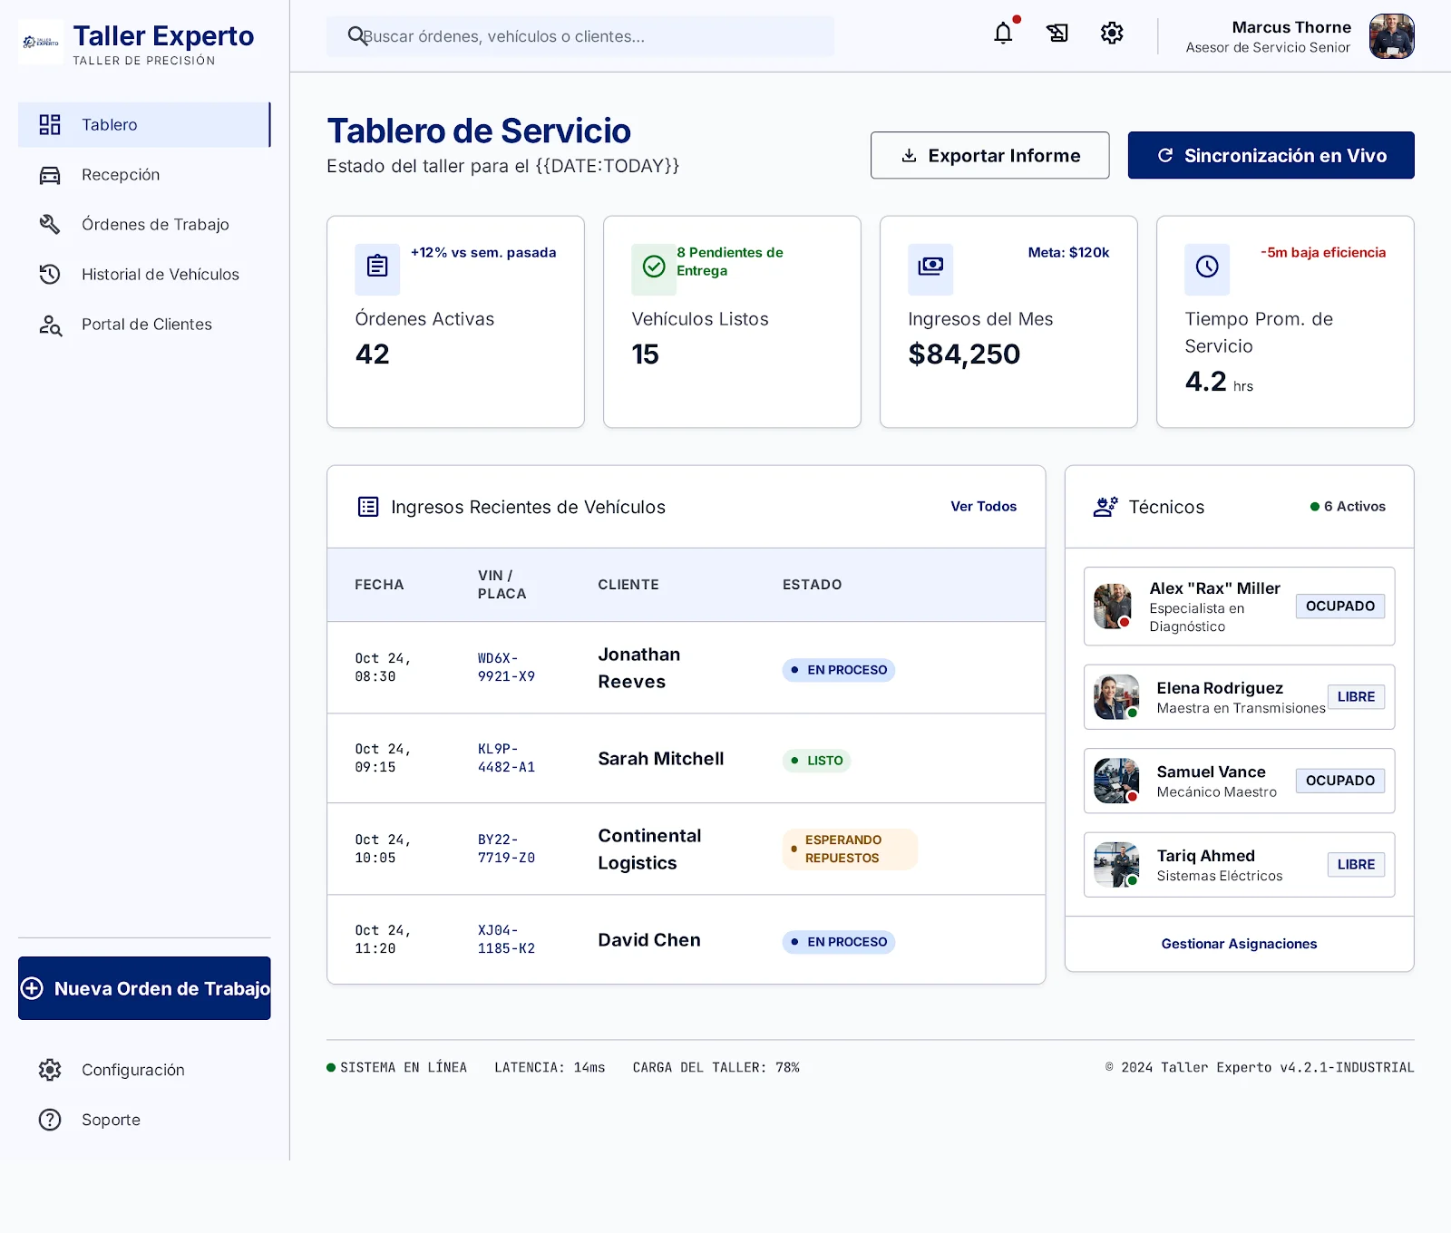Viewport: 1451px width, 1233px height.
Task: Click the Portal de Clientes person icon
Action: pos(50,325)
